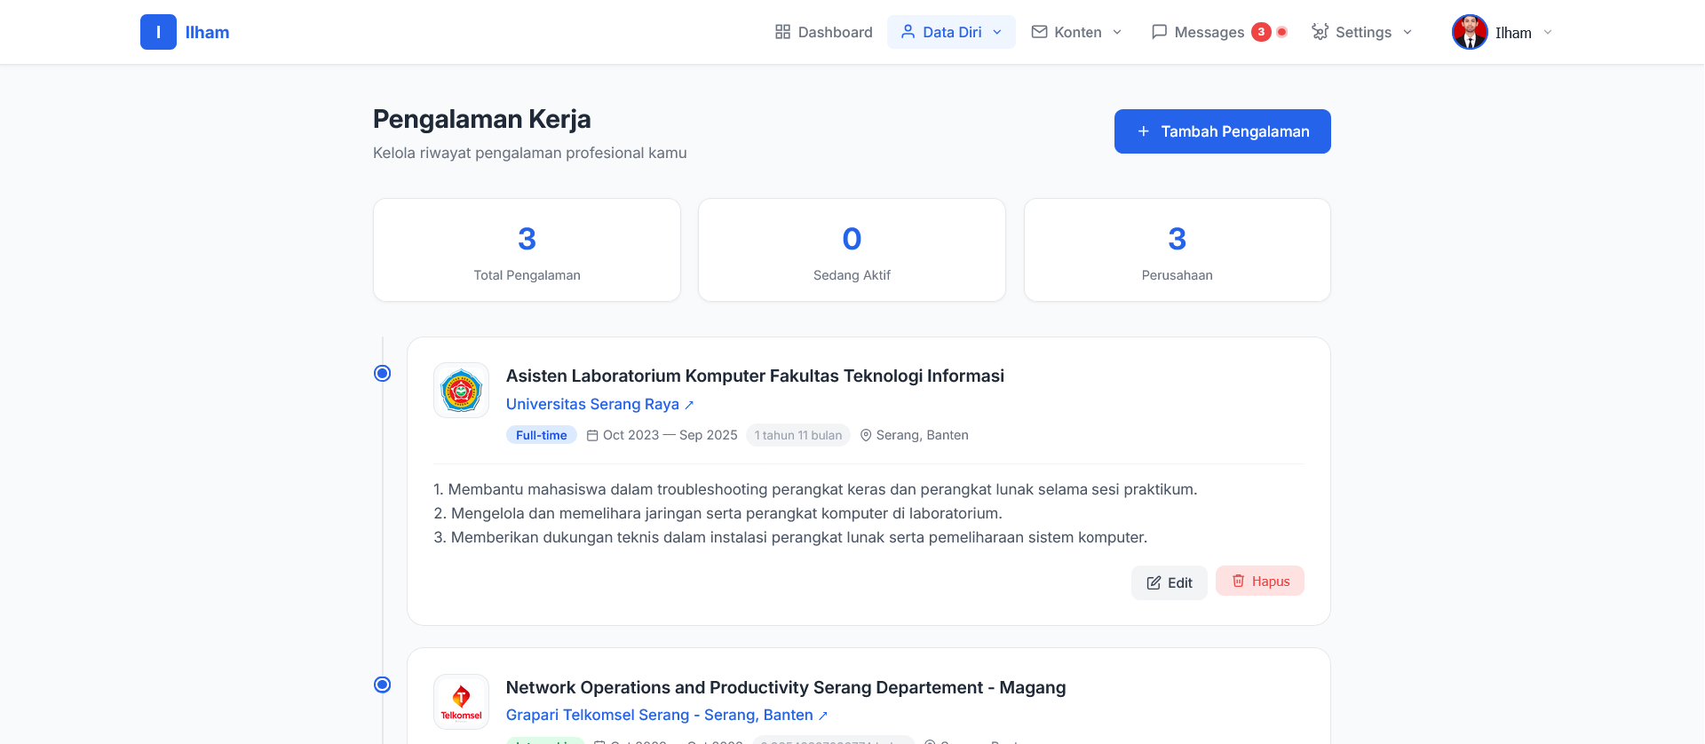Select the Perusahaan stat card
1705x744 pixels.
click(1177, 250)
